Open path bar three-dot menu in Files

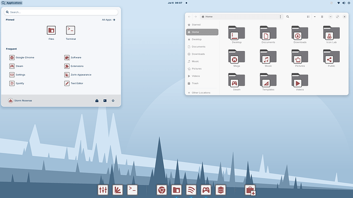(x=280, y=17)
